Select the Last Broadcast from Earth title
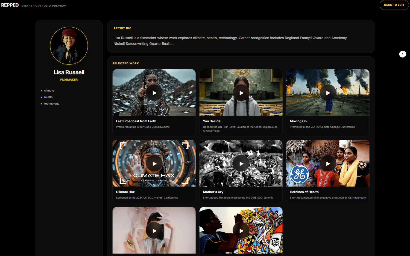Image resolution: width=410 pixels, height=256 pixels. (x=136, y=121)
